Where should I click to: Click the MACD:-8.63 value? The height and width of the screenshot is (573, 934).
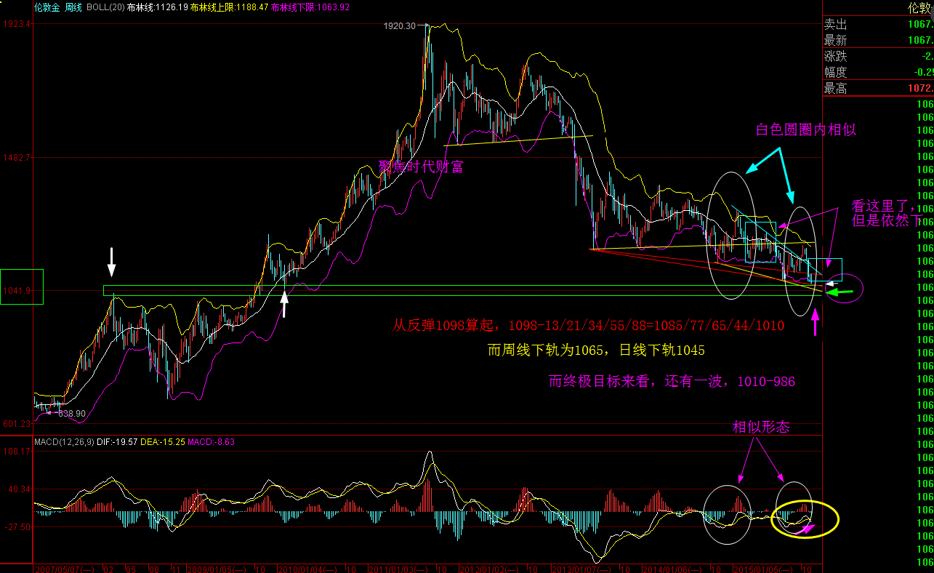point(212,441)
